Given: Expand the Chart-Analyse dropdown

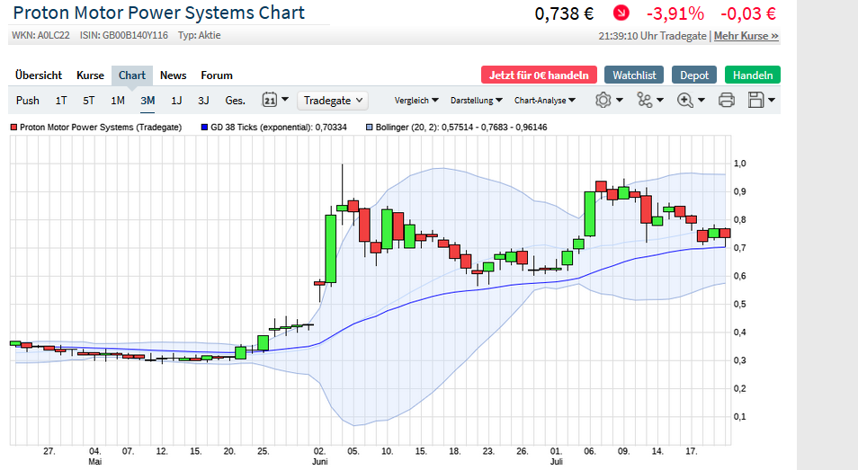Looking at the screenshot, I should 546,101.
